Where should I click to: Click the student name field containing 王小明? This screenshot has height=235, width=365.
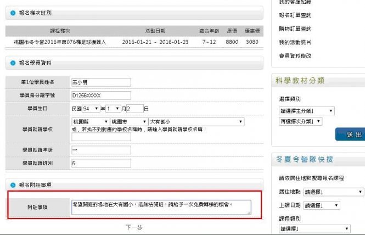(x=101, y=82)
